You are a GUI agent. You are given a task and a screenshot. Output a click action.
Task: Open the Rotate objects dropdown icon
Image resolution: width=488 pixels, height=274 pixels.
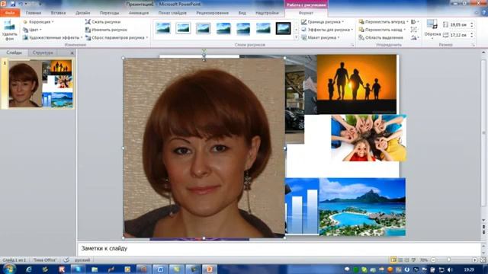[x=415, y=37]
